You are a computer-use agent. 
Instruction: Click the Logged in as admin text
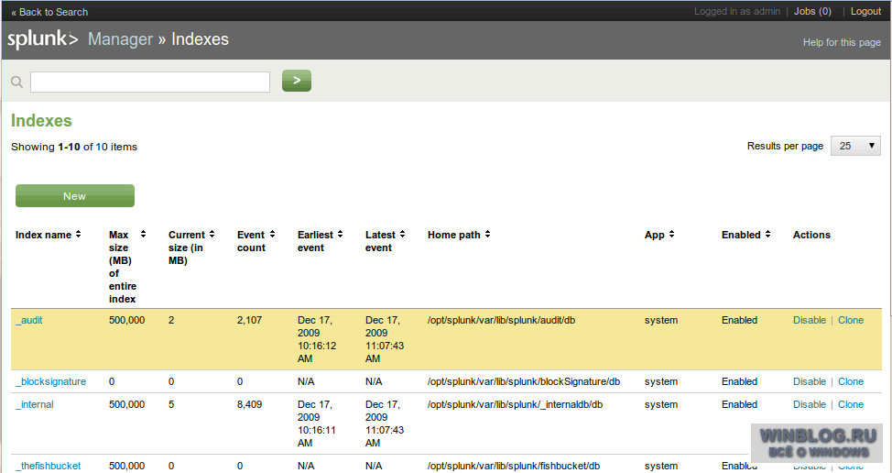(x=736, y=11)
